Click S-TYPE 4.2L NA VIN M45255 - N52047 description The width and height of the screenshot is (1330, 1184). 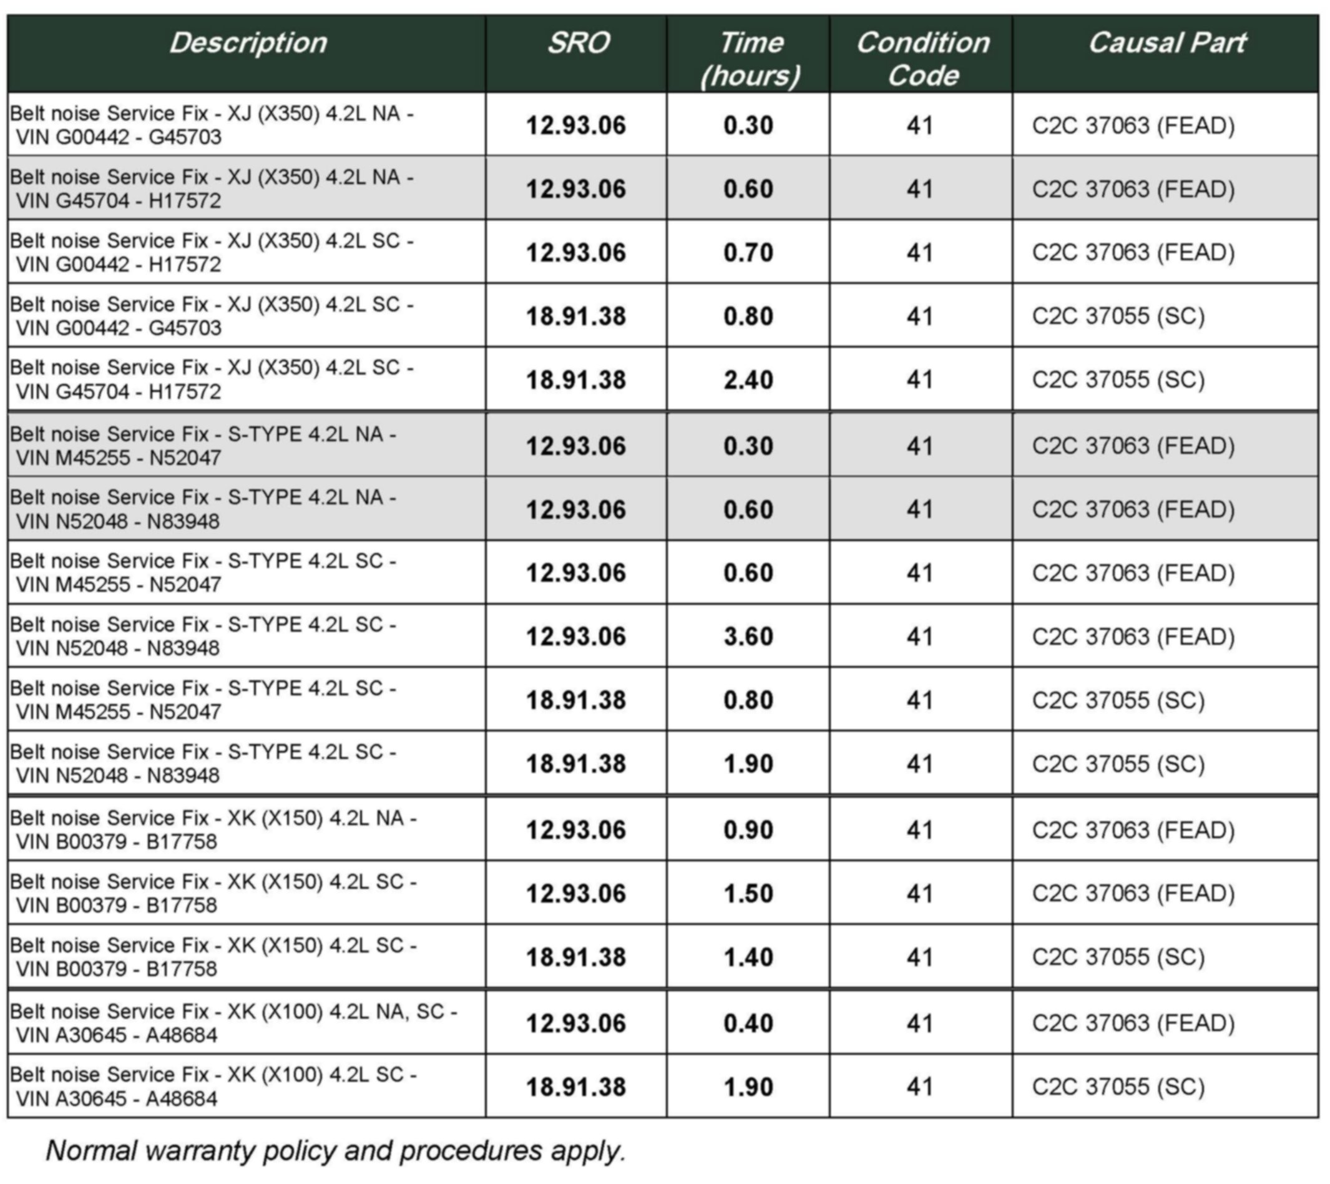[203, 446]
